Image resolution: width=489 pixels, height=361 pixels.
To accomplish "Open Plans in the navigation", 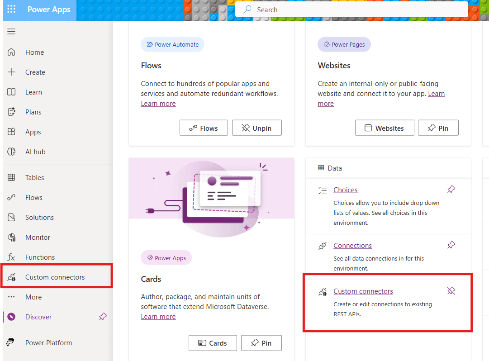I will click(x=58, y=112).
